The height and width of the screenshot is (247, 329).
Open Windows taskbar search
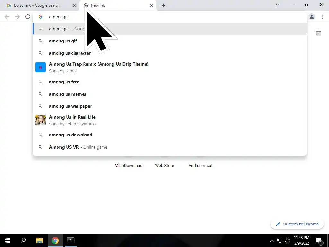click(23, 241)
